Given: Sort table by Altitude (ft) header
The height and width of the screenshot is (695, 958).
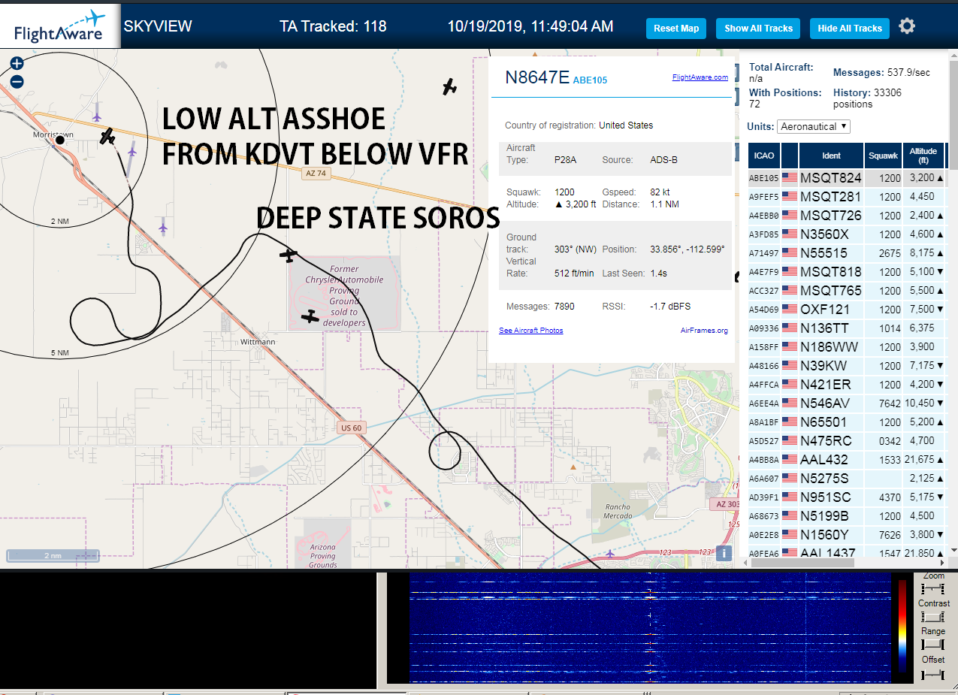Looking at the screenshot, I should [923, 156].
